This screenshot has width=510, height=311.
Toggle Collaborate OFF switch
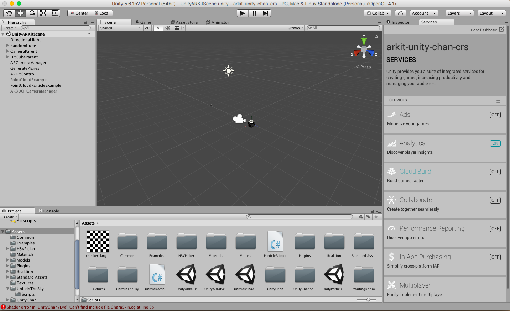(495, 200)
